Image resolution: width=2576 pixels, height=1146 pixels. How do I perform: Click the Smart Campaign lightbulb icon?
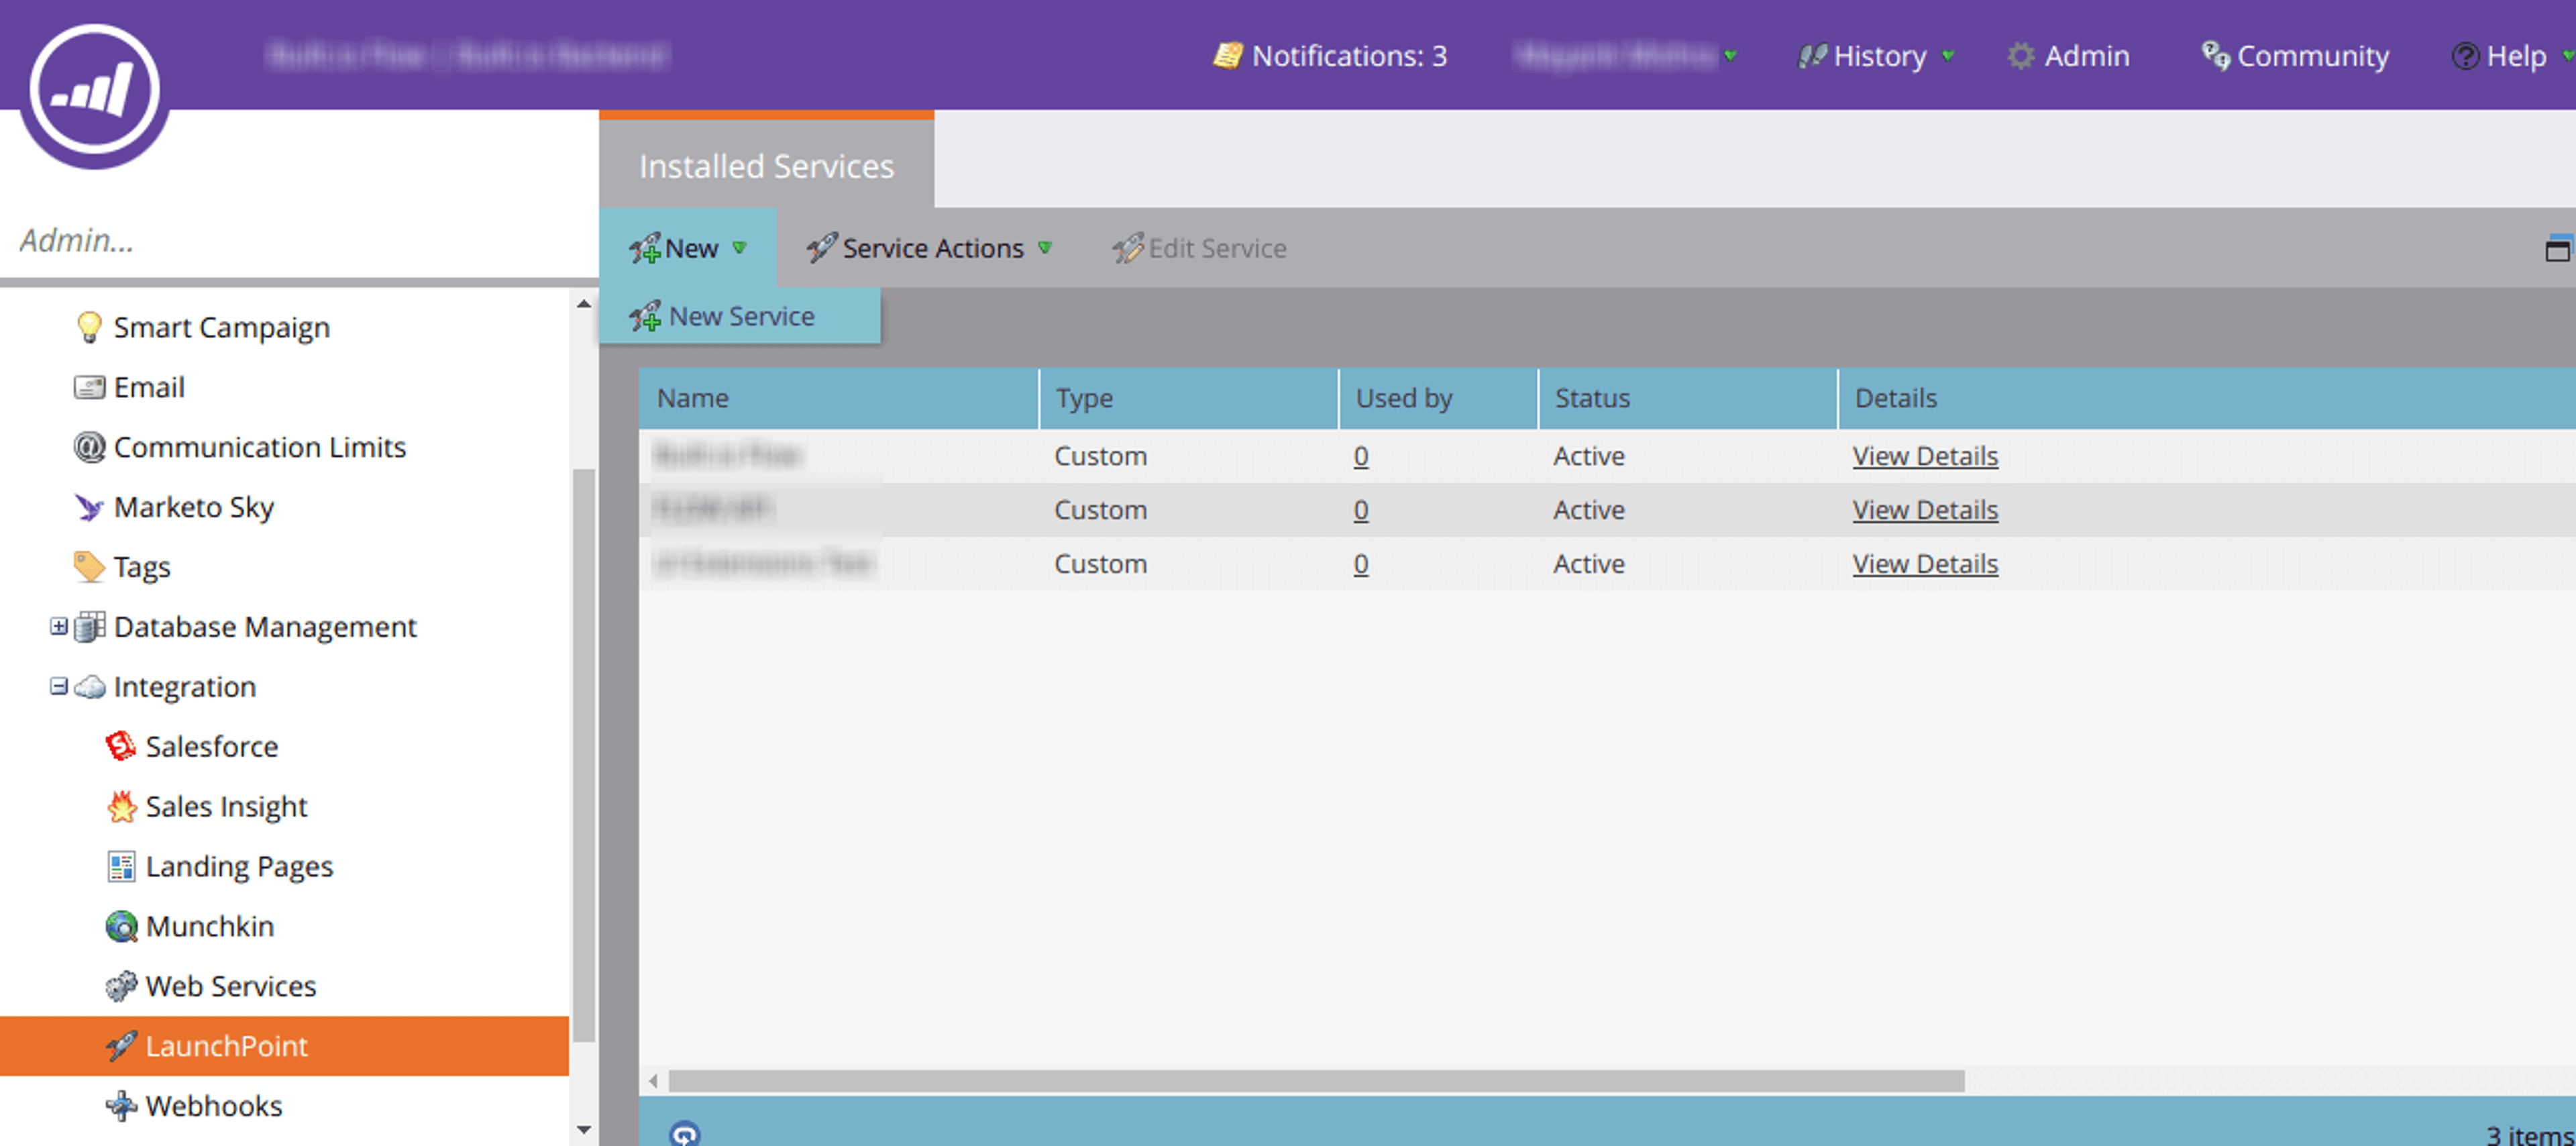[x=89, y=327]
